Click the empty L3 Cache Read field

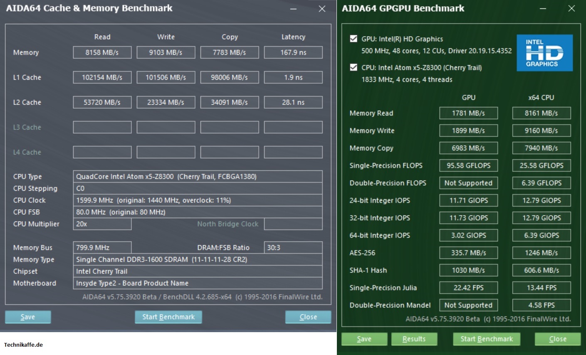coord(102,127)
